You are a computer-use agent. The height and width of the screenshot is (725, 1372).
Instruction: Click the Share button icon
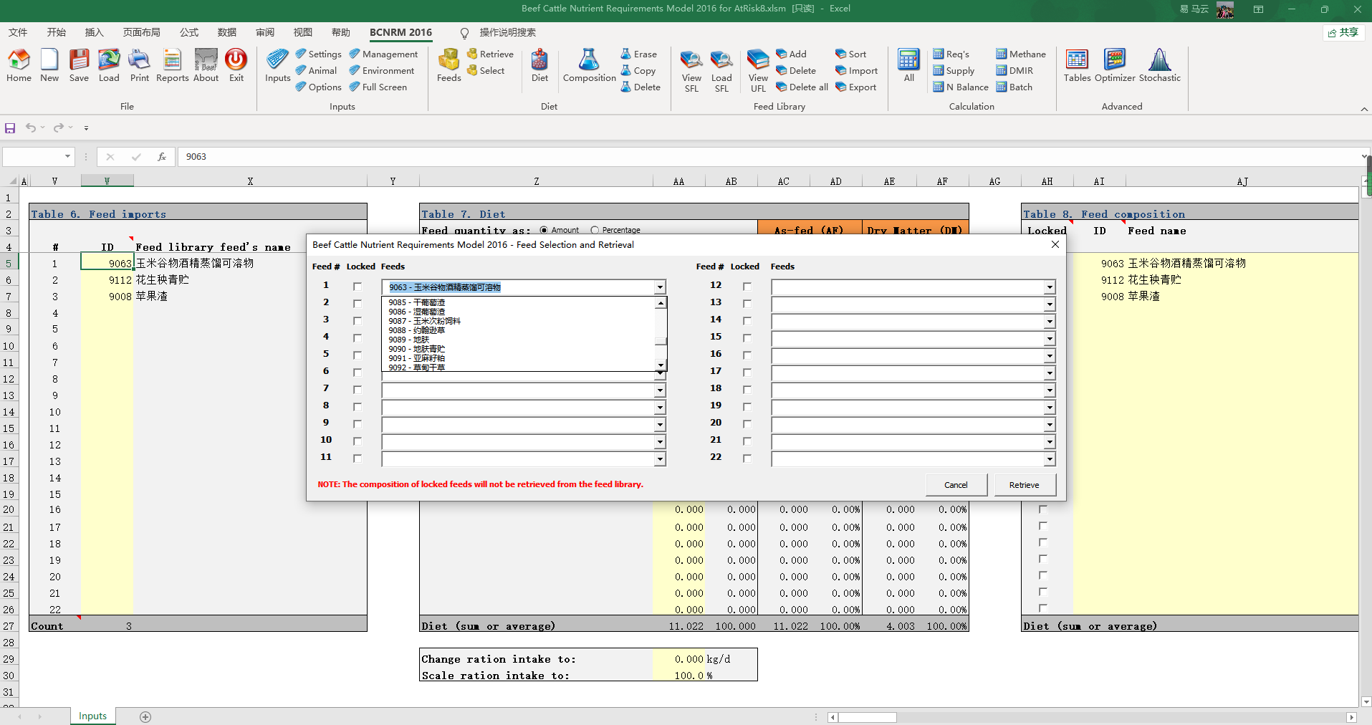[1343, 32]
